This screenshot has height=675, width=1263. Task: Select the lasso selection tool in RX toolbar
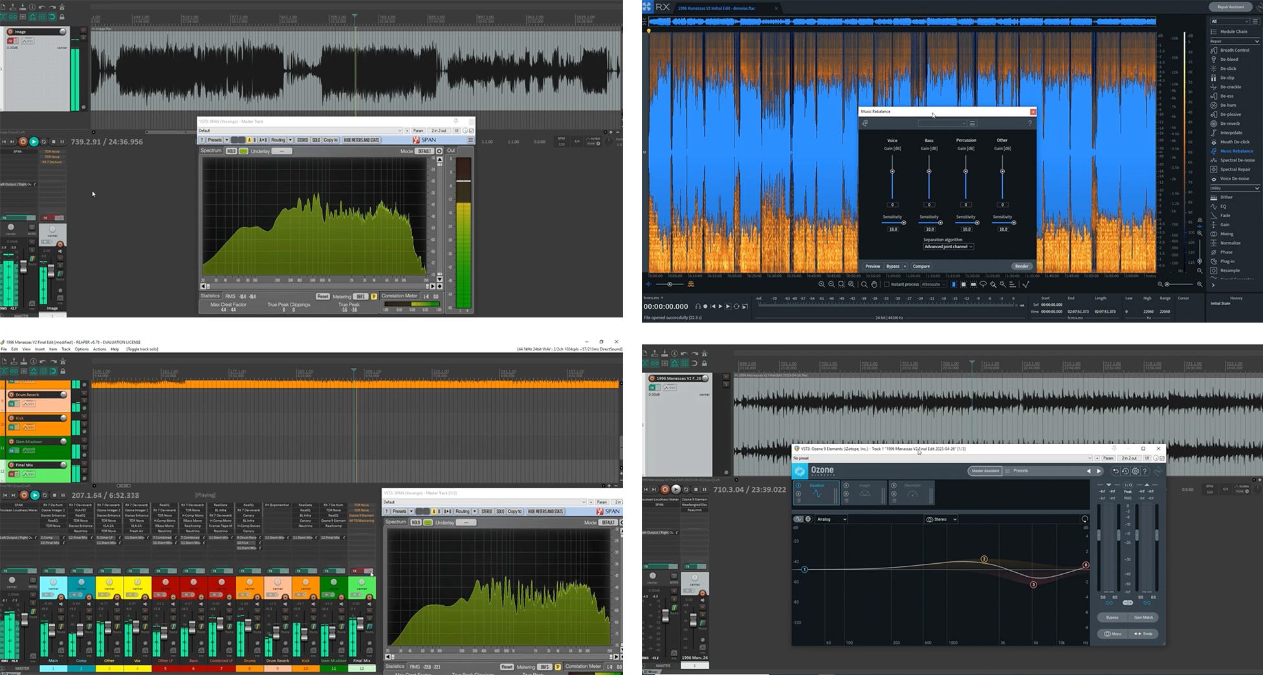pos(983,284)
